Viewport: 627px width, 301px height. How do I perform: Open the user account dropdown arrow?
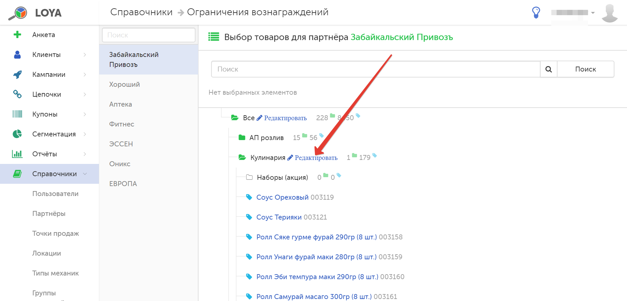pyautogui.click(x=593, y=13)
